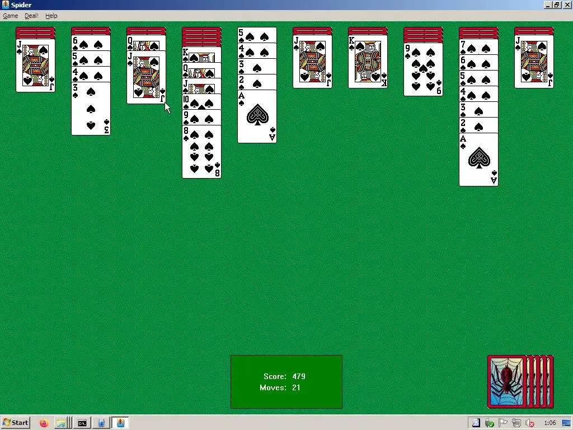
Task: Restore down the Spider window
Action: pos(557,4)
